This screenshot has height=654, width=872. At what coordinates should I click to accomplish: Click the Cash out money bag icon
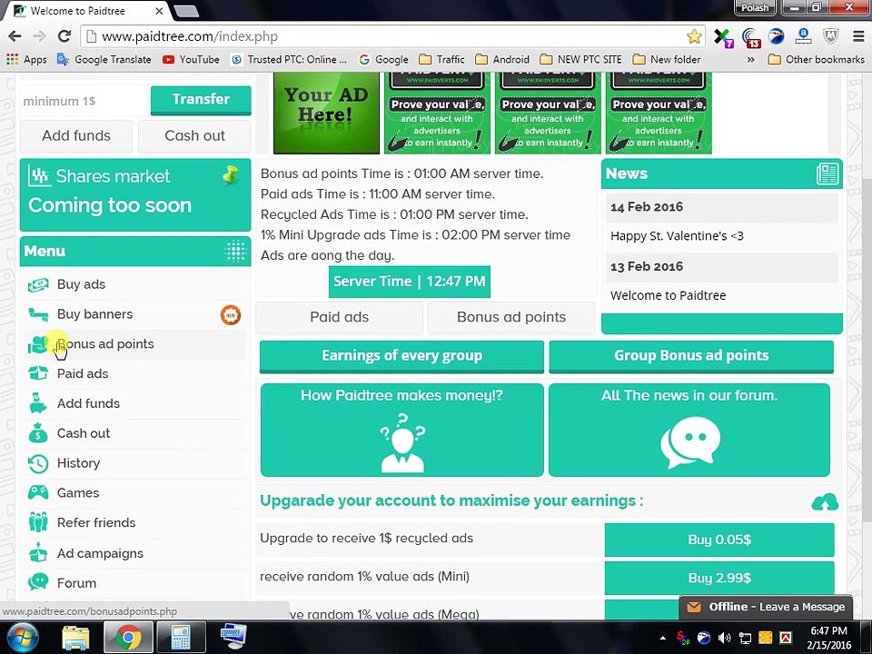38,433
